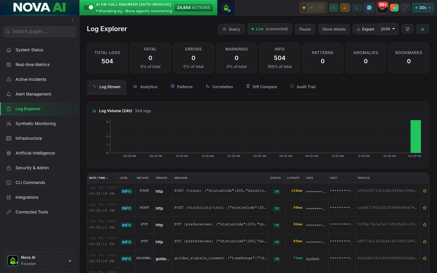Switch to dark mode moon icon
The width and height of the screenshot is (437, 273).
tap(357, 8)
